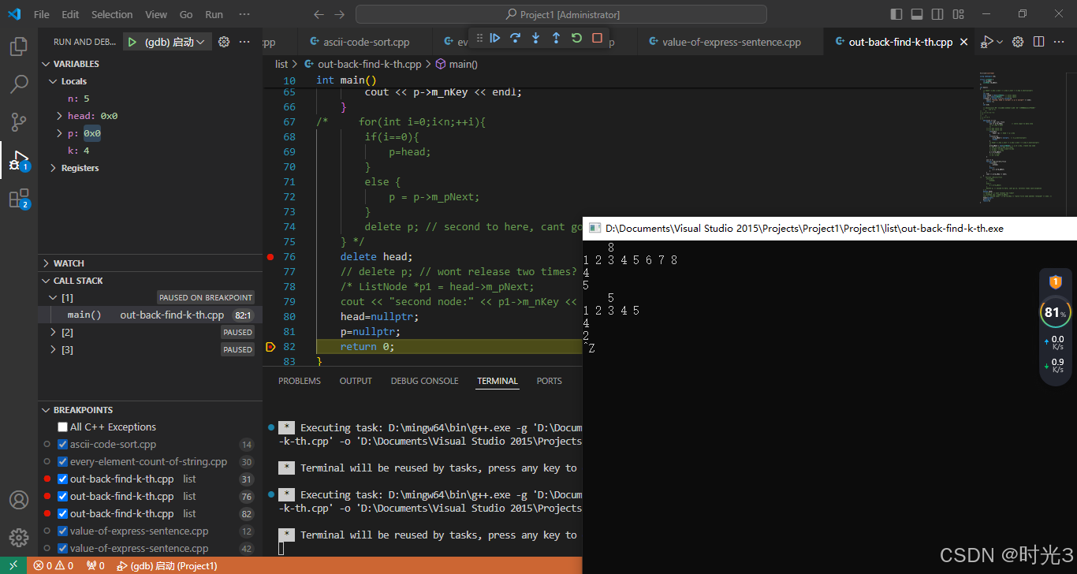Toggle ascii-code-sort.cpp breakpoint checkbox
This screenshot has width=1077, height=574.
(63, 444)
